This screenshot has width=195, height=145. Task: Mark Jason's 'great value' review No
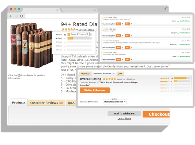pyautogui.click(x=127, y=24)
